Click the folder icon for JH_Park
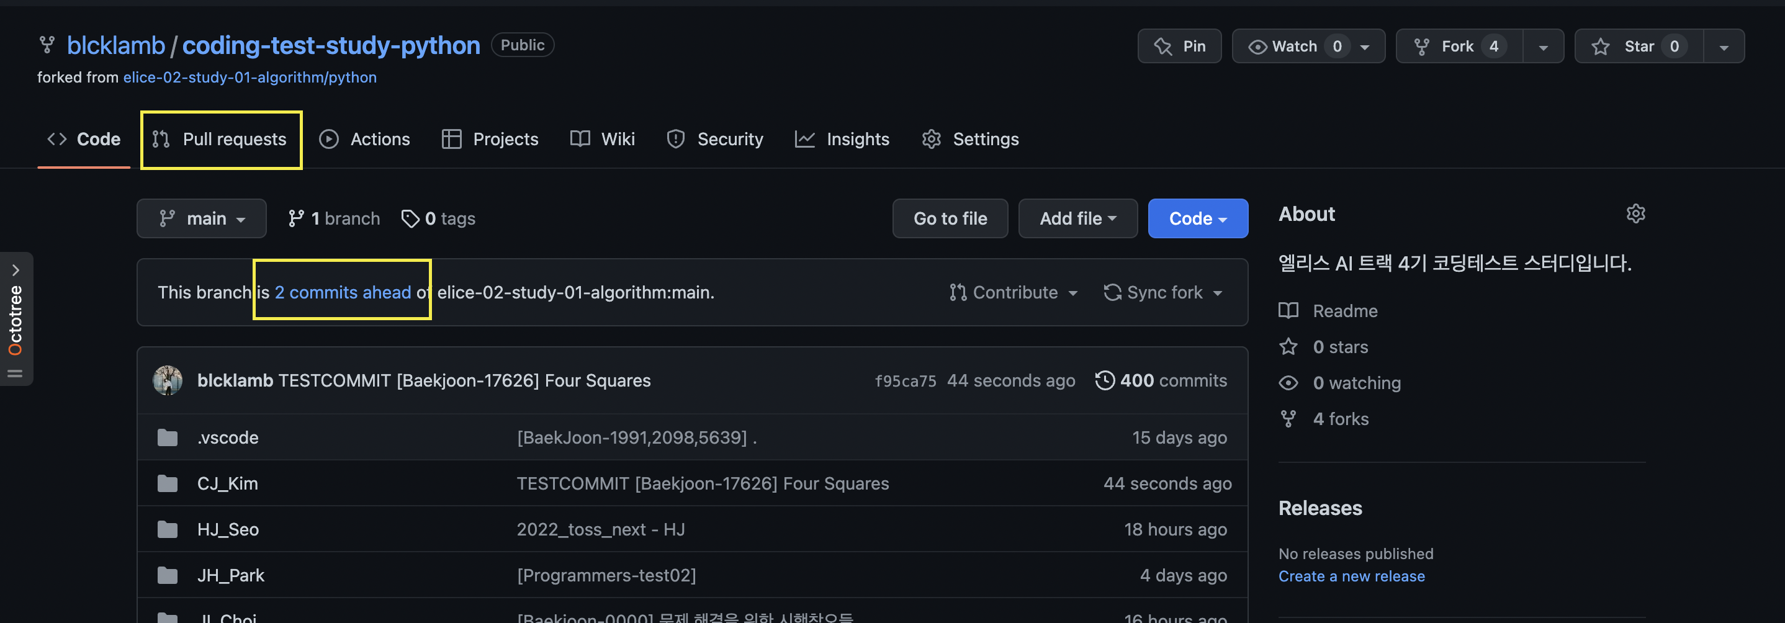The width and height of the screenshot is (1785, 623). [167, 575]
